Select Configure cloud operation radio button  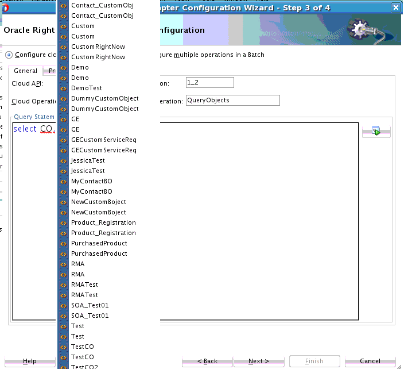click(x=9, y=55)
